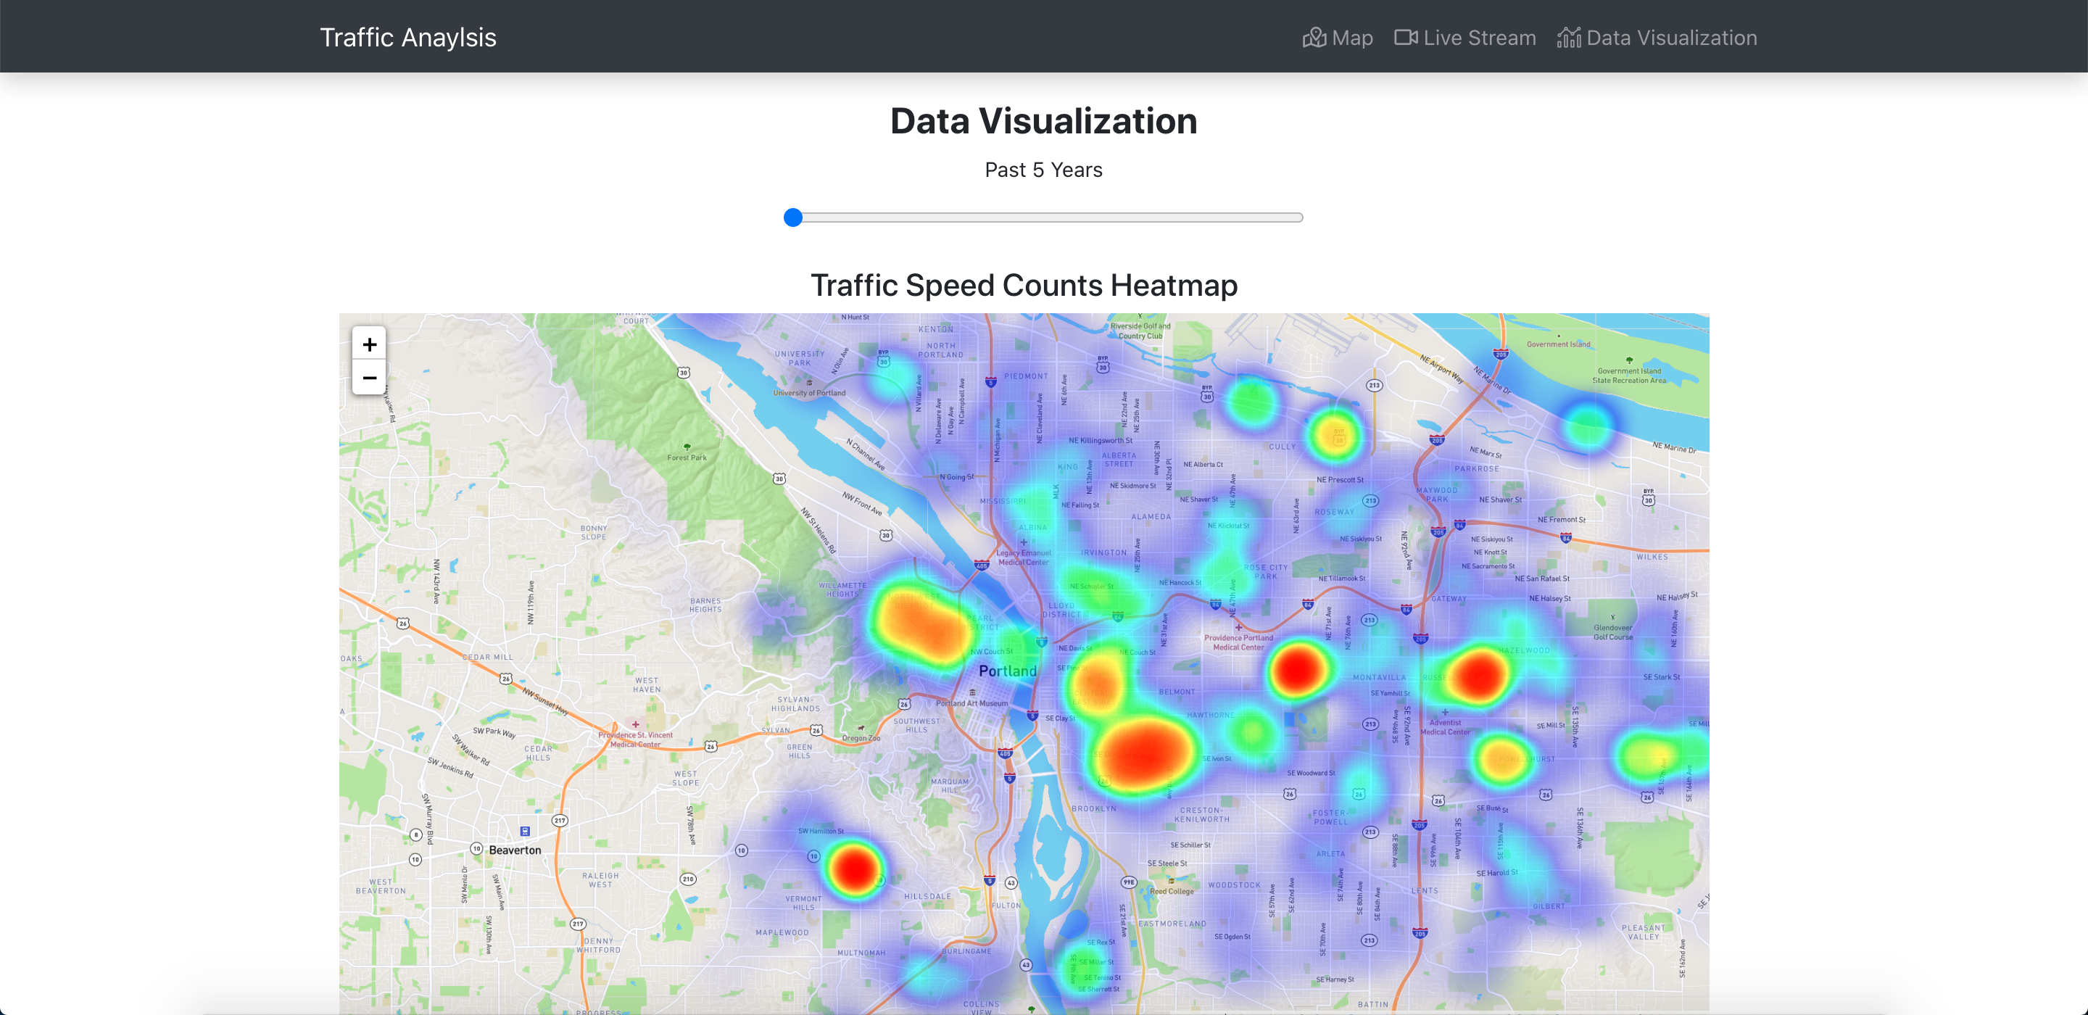The height and width of the screenshot is (1015, 2088).
Task: Click the Traffic Anaylsis brand title
Action: pyautogui.click(x=407, y=37)
